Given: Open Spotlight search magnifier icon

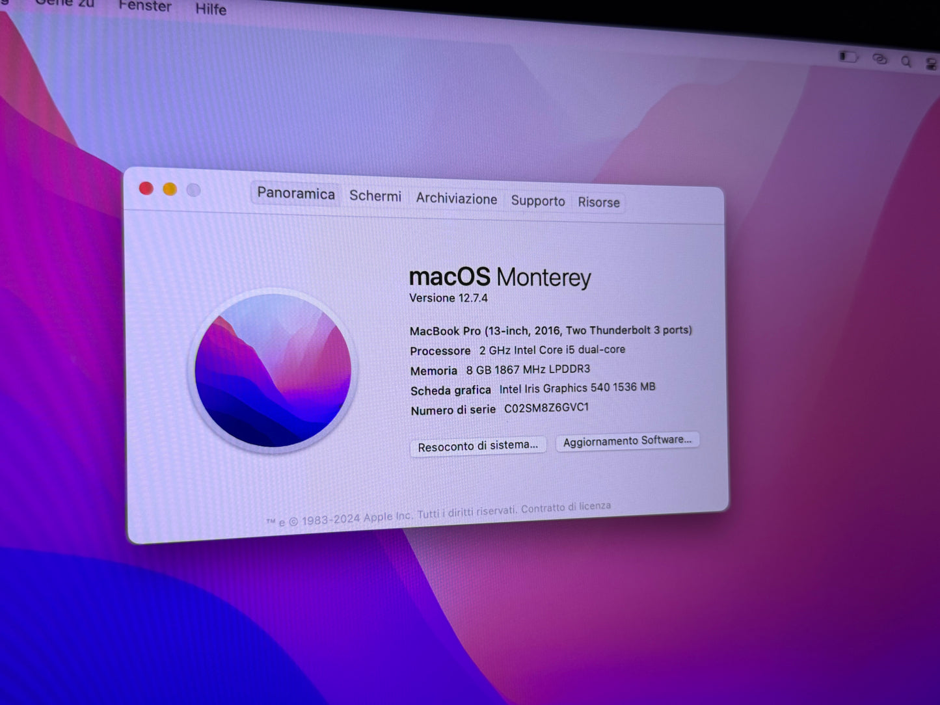Looking at the screenshot, I should click(x=906, y=62).
